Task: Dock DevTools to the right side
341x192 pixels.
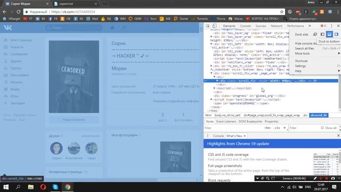Action: click(336, 34)
